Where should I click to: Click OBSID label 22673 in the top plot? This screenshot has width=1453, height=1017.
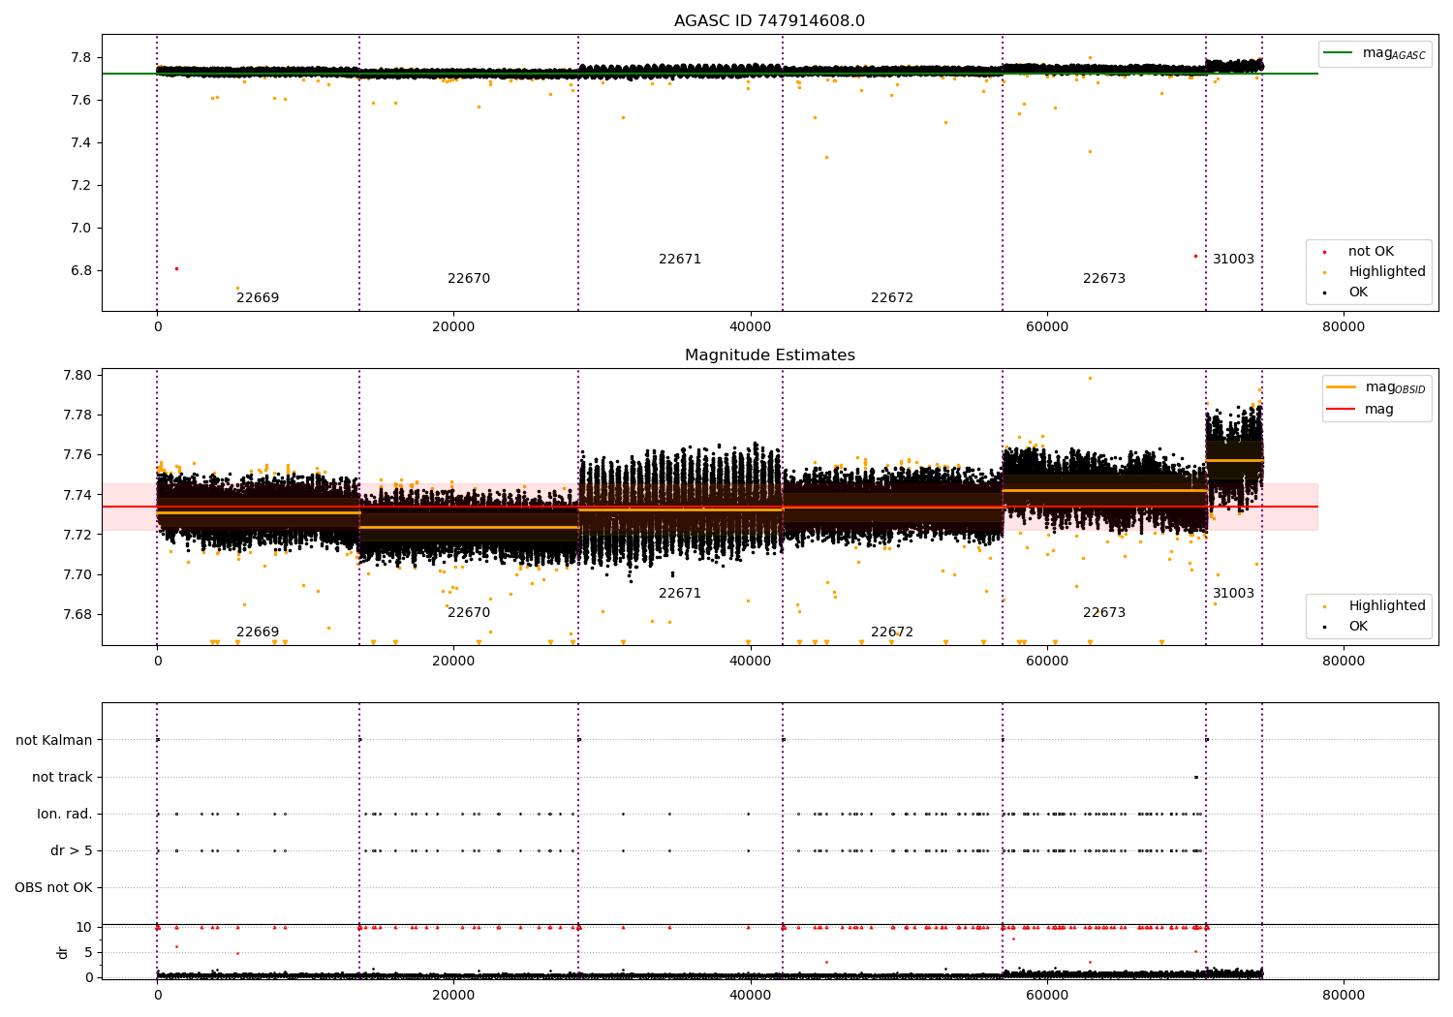[x=1104, y=279]
